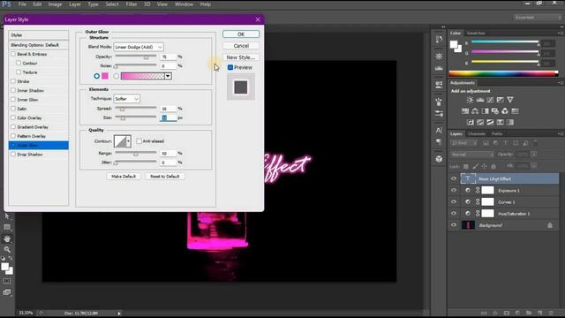The height and width of the screenshot is (318, 565).
Task: Add Brightness/Contrast adjustment icon
Action: (x=470, y=100)
